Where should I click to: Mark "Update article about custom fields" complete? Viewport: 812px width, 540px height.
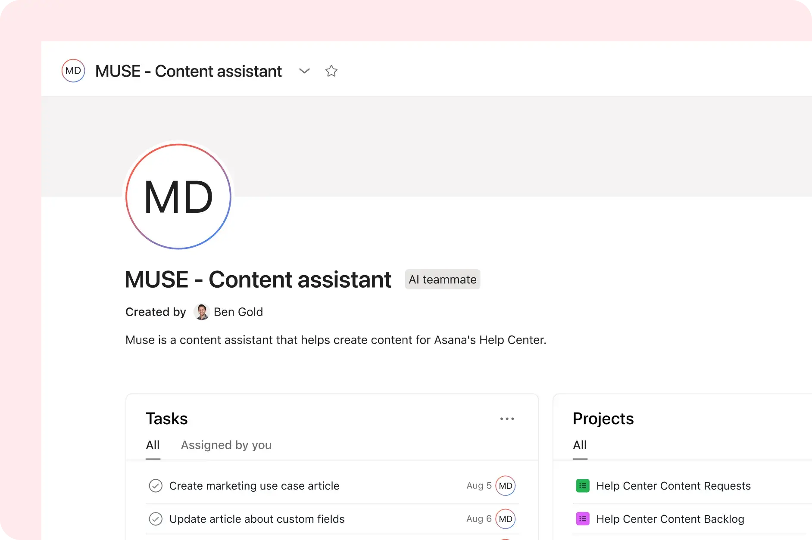point(156,519)
